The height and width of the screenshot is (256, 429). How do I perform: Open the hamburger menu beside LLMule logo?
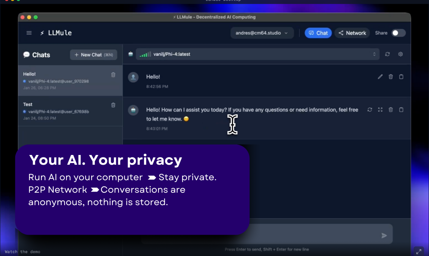pyautogui.click(x=29, y=33)
